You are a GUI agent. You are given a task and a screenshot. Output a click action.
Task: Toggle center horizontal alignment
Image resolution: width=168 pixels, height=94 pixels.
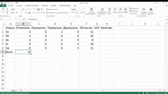[36, 13]
